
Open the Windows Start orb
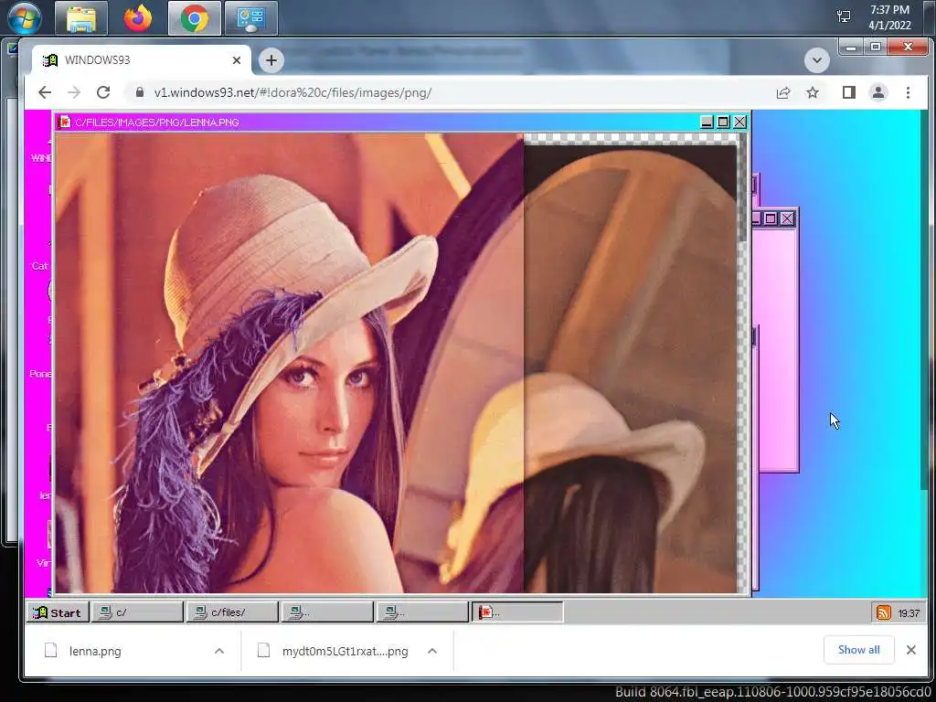coord(24,18)
